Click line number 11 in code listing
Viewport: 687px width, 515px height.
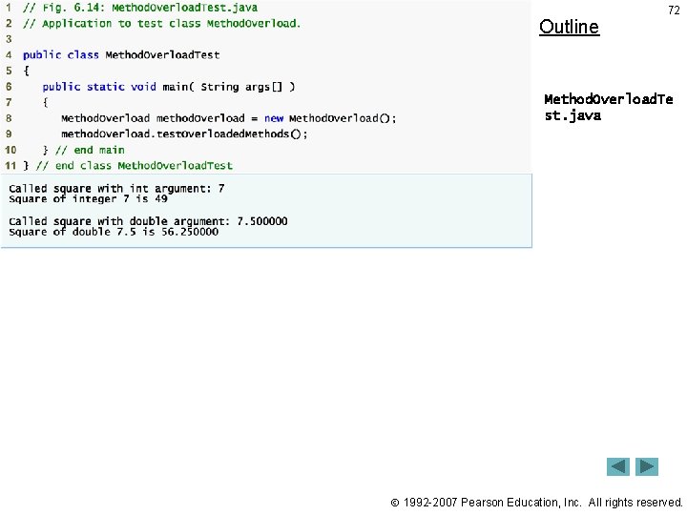[10, 166]
